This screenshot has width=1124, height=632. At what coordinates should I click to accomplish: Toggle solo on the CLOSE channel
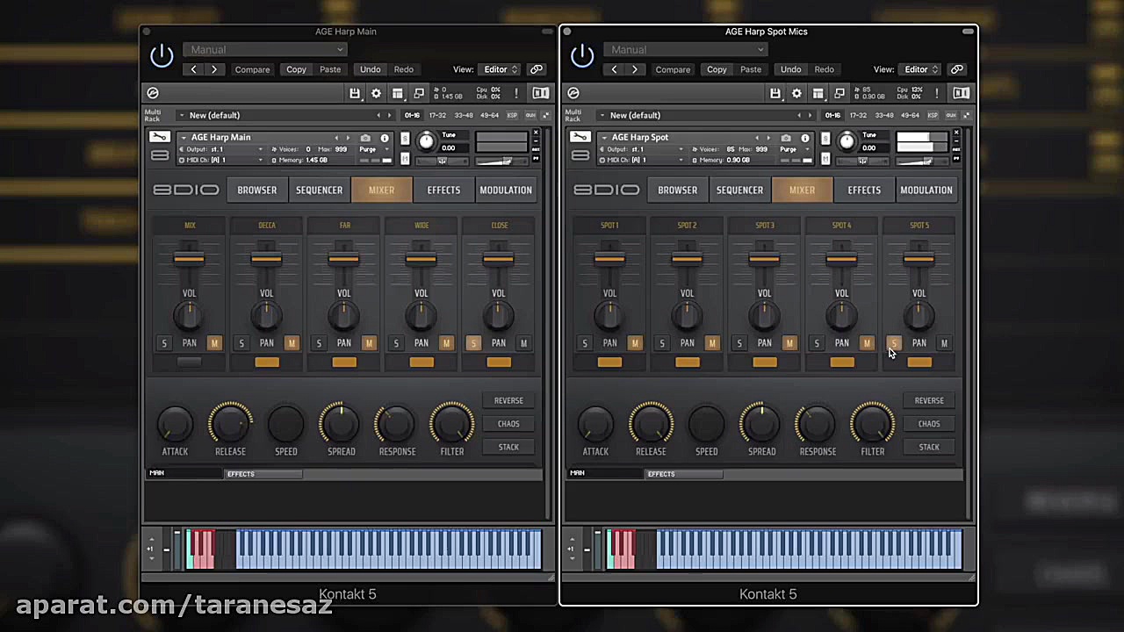click(x=473, y=343)
